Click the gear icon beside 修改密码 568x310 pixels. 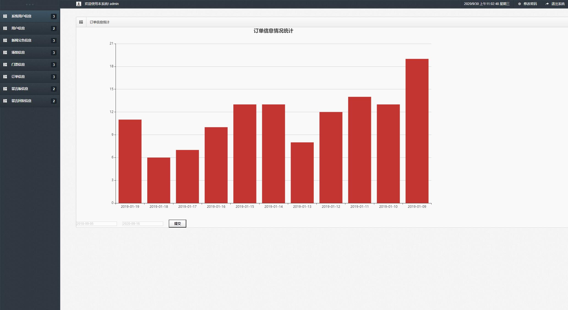[x=520, y=4]
